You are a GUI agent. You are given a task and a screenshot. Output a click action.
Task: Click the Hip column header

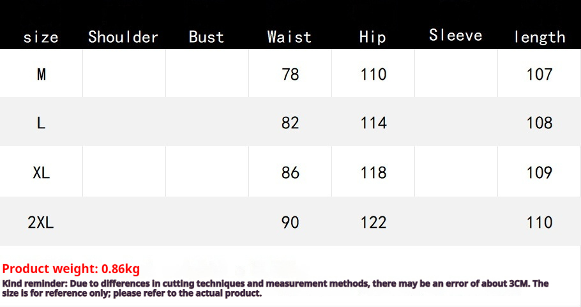click(373, 37)
